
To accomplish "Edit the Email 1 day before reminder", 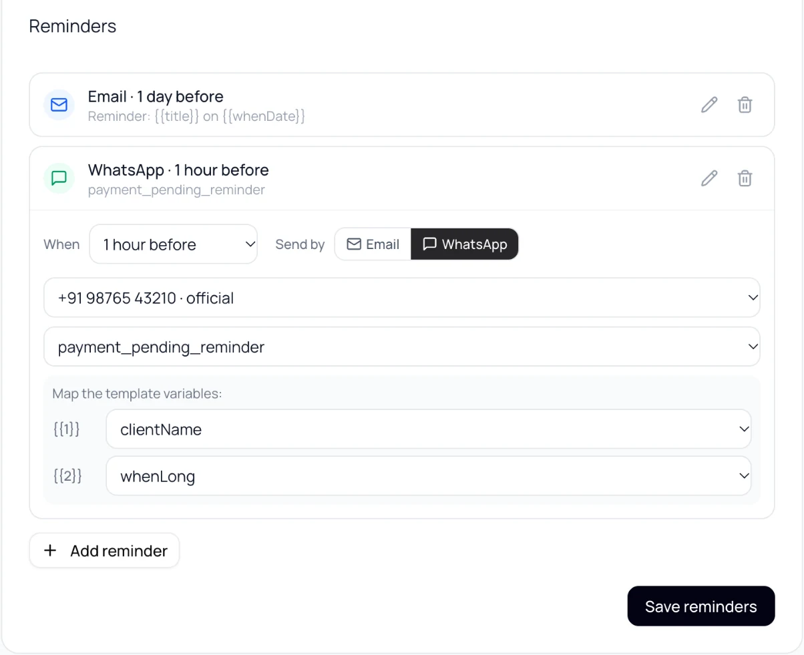I will click(709, 105).
